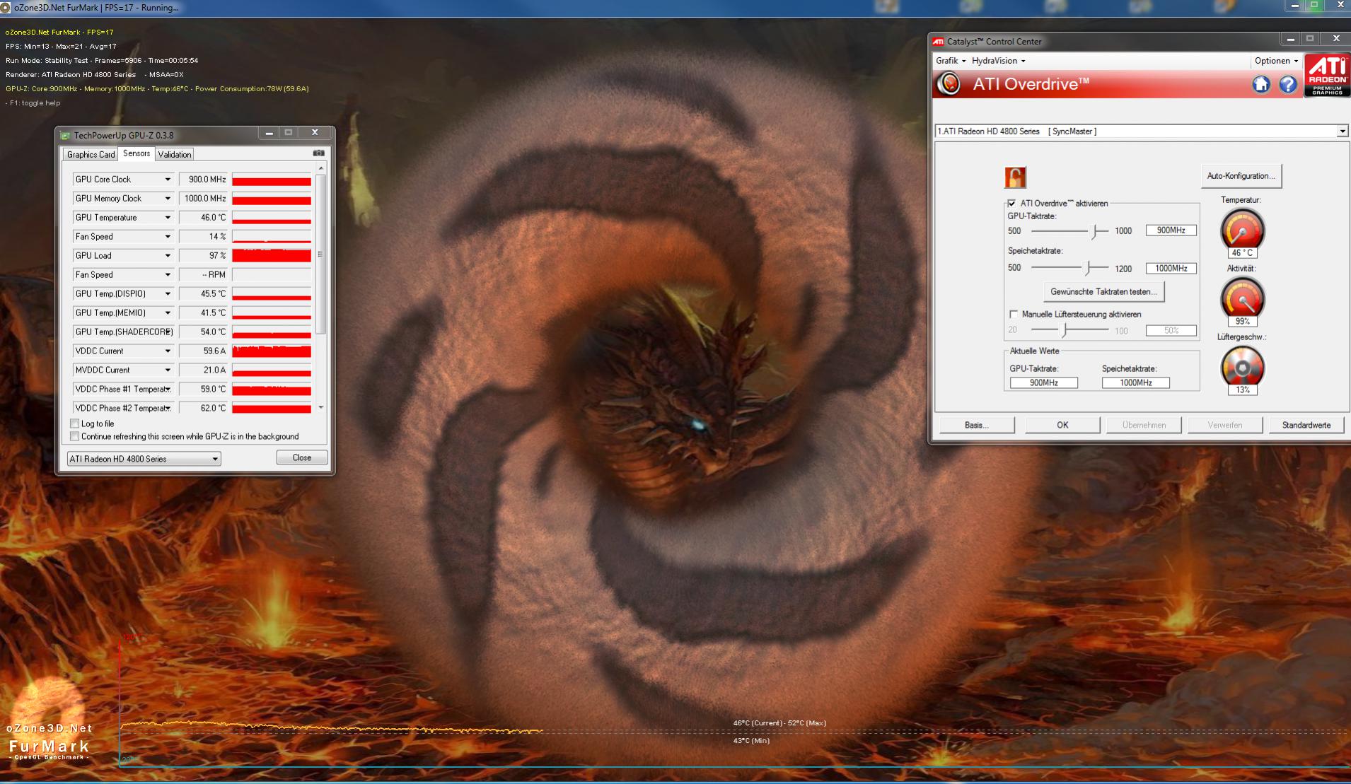Click the GPU-Taktrate 900MHz value field
1351x784 pixels.
tap(1171, 230)
